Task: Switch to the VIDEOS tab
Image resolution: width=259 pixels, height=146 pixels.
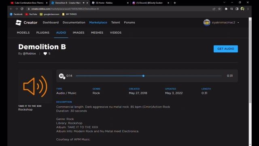Action: point(116,32)
